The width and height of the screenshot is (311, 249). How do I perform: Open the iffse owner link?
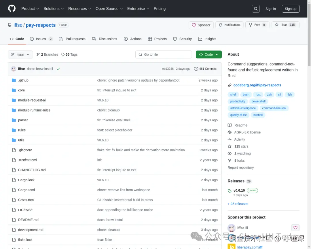tap(18, 25)
